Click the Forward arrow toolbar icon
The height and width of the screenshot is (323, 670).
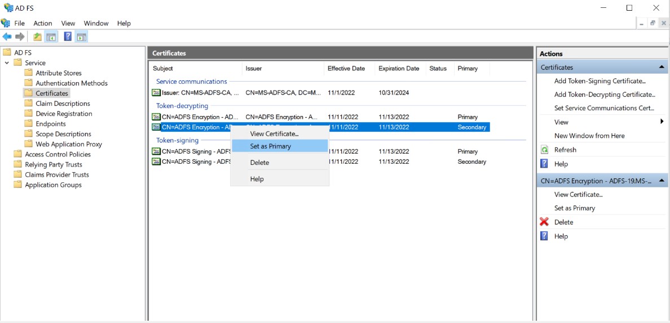tap(20, 37)
